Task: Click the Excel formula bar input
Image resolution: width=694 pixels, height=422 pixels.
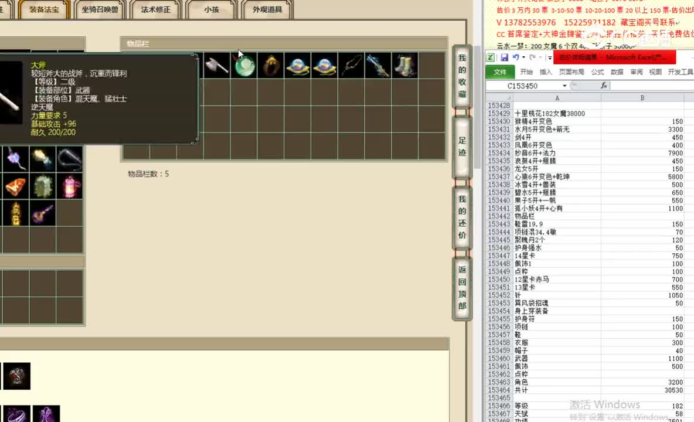Action: tap(652, 86)
